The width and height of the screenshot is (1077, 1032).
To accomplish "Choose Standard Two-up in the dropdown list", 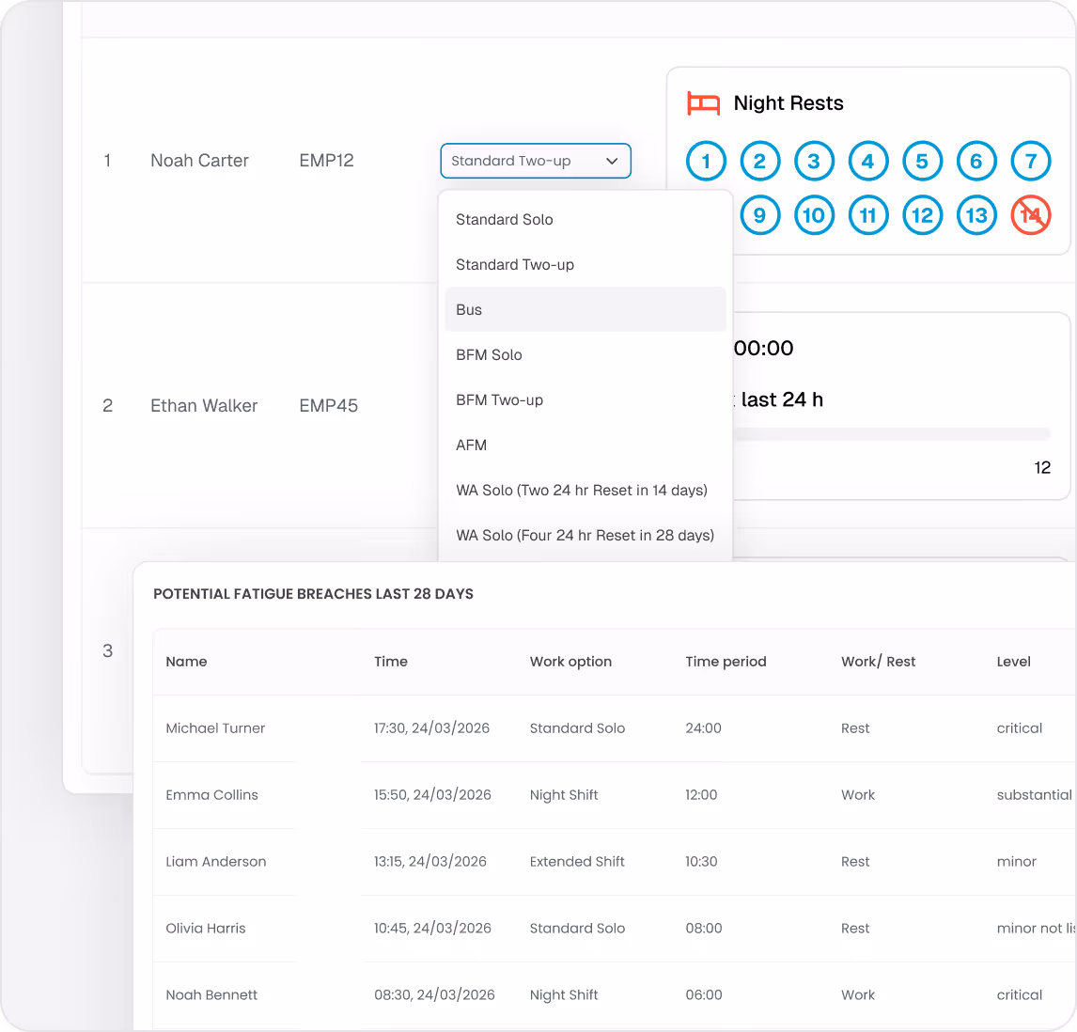I will pyautogui.click(x=585, y=264).
